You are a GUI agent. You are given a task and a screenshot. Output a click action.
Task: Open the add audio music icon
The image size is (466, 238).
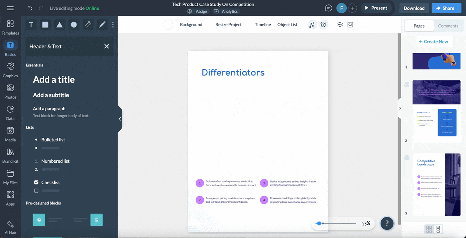(312, 24)
